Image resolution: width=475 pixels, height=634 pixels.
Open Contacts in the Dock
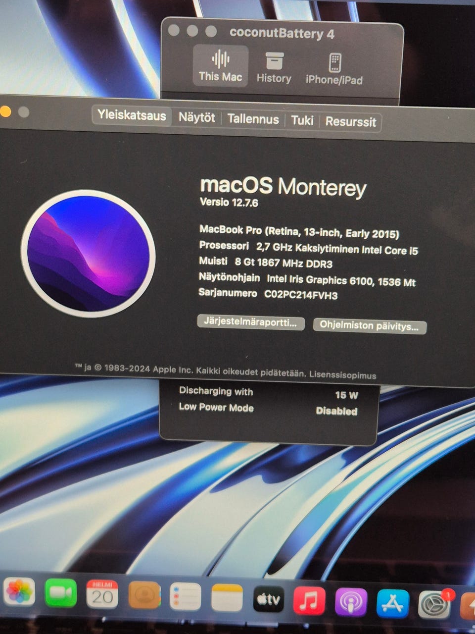tap(144, 595)
